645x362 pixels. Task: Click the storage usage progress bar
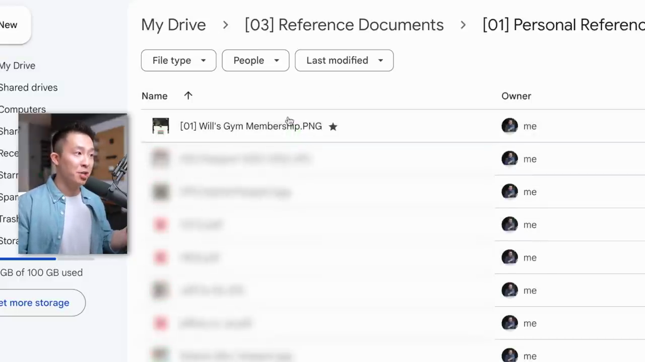(47, 259)
